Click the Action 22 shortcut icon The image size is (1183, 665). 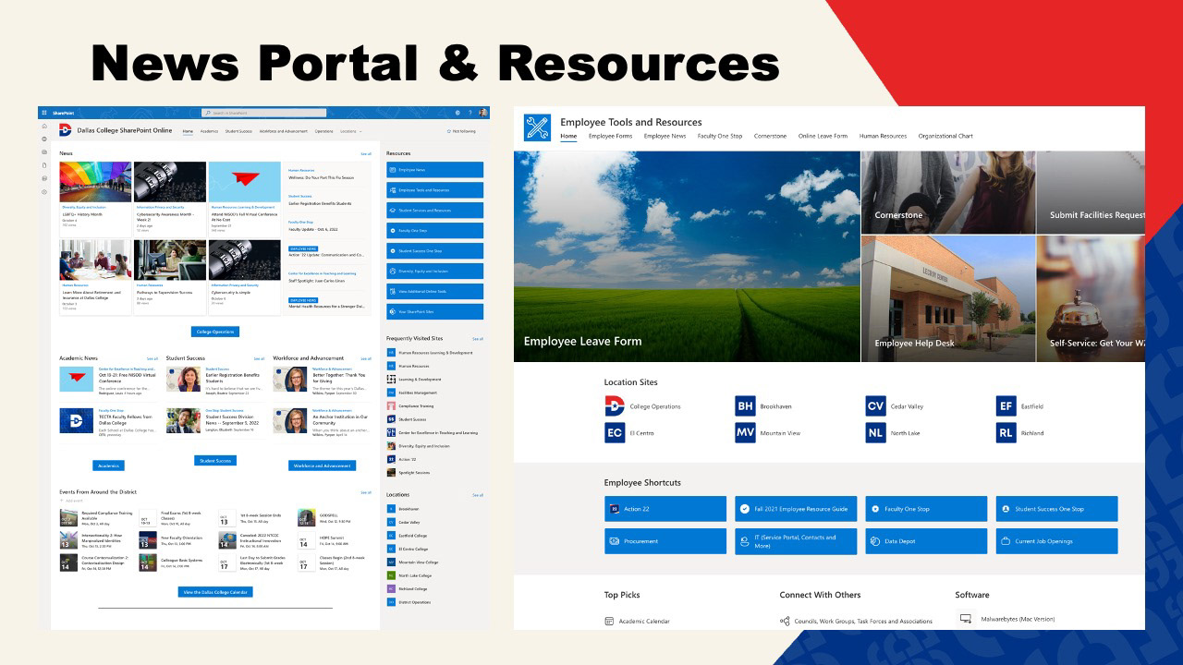[615, 509]
